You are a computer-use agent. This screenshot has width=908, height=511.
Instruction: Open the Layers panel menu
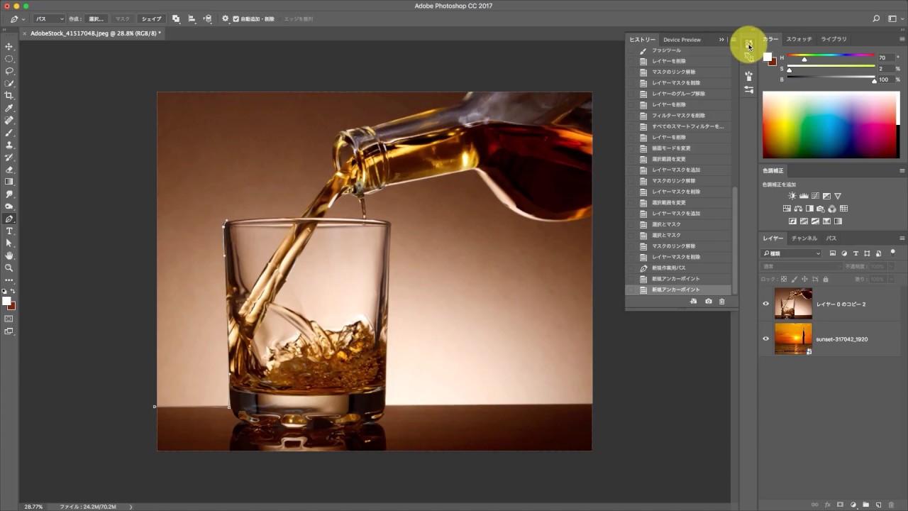tap(902, 238)
